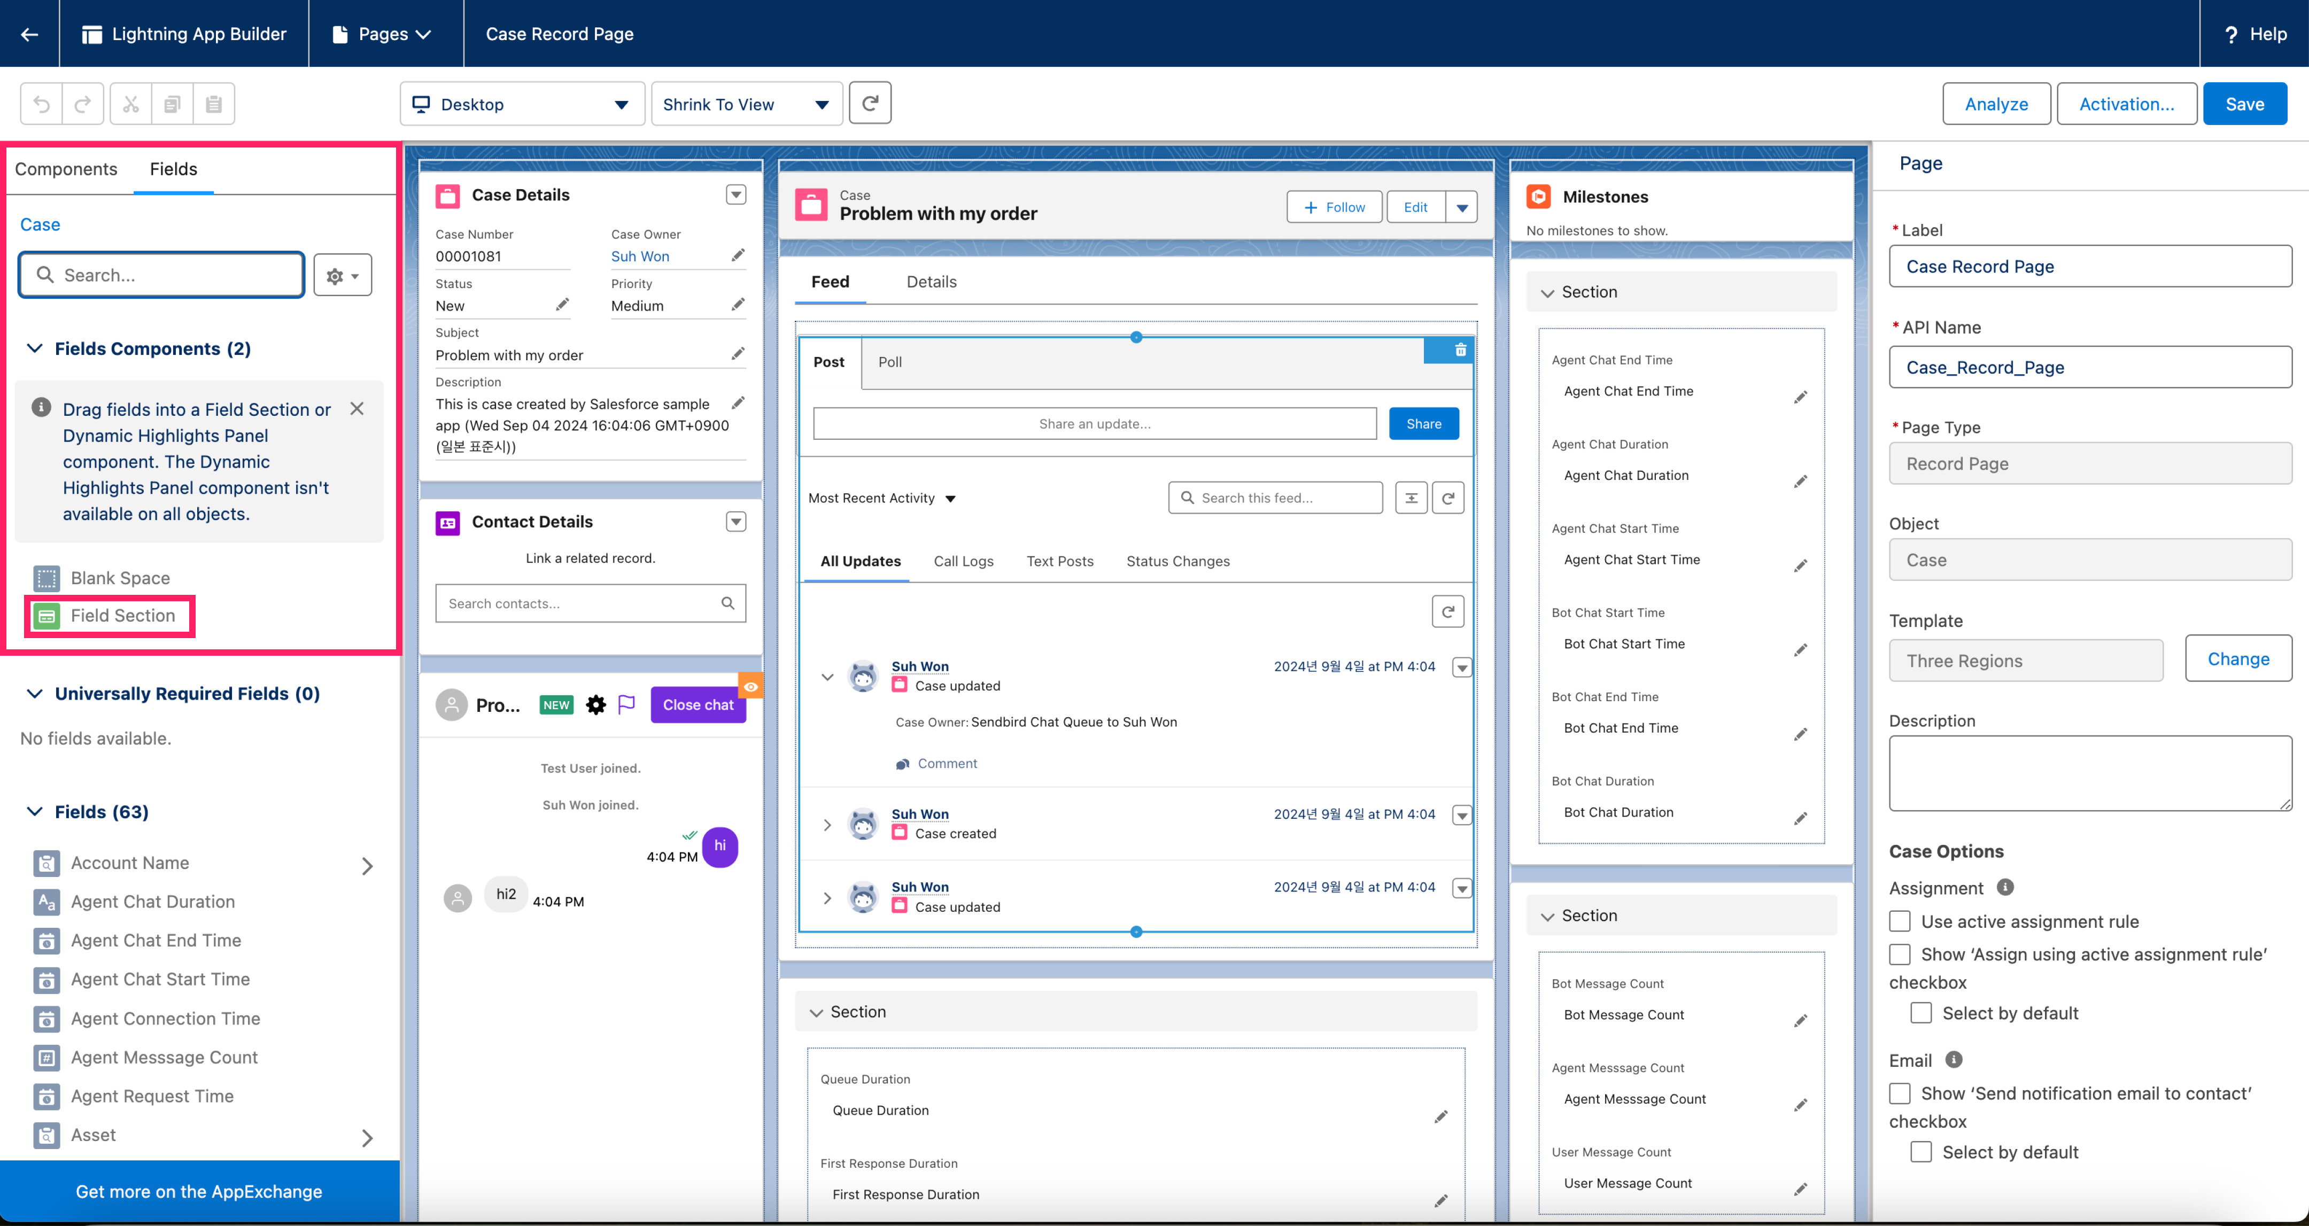Click the edit pencil beside Case Owner
The height and width of the screenshot is (1226, 2309).
(738, 254)
